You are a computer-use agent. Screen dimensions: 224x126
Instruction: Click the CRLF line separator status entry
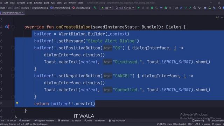click(190, 124)
